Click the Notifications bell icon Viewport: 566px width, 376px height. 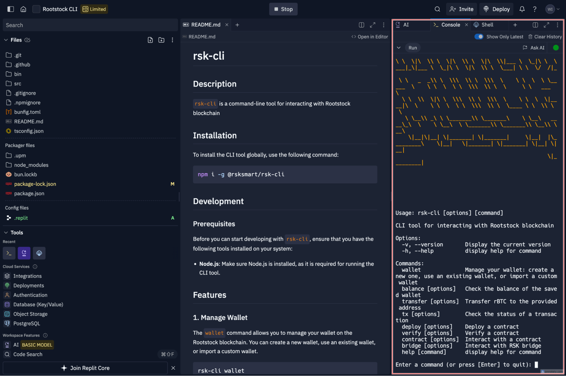tap(522, 9)
